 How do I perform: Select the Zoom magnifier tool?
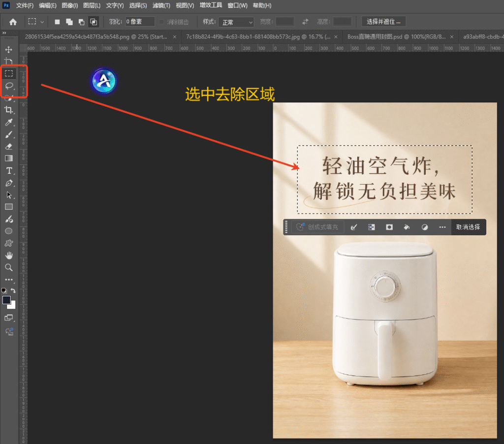click(9, 267)
